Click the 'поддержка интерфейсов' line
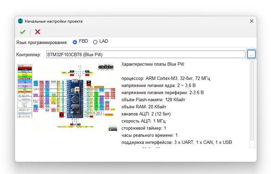The image size is (271, 174). coord(177,142)
